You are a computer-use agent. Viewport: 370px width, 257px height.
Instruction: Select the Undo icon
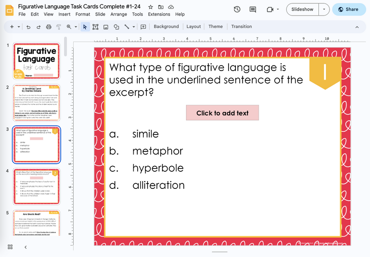point(28,27)
